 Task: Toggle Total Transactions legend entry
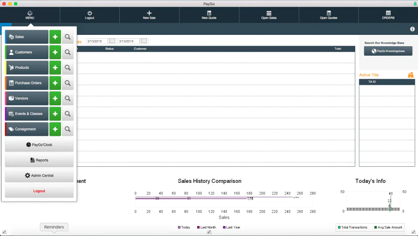(x=352, y=227)
